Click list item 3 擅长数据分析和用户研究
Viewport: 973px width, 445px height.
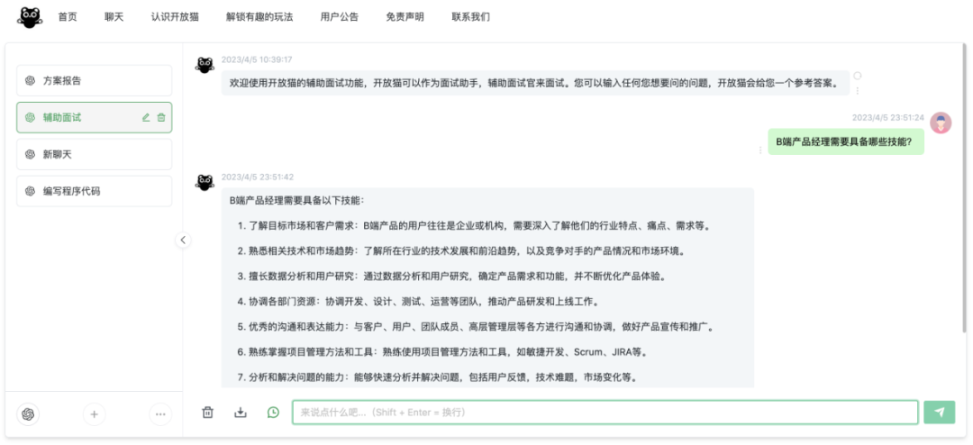click(x=452, y=277)
